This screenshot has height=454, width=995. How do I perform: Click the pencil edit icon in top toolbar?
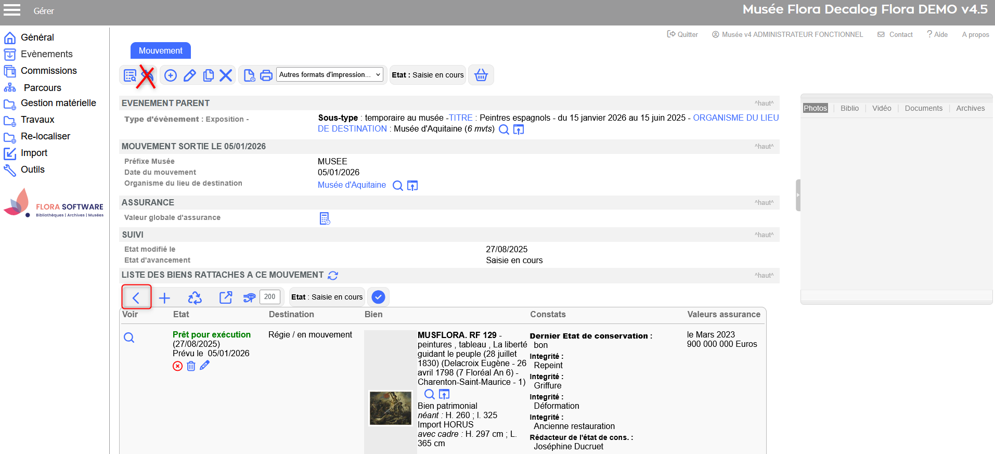coord(190,75)
